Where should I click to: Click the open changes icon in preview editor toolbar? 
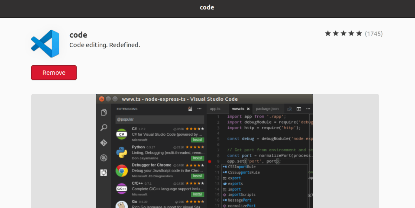(x=289, y=109)
